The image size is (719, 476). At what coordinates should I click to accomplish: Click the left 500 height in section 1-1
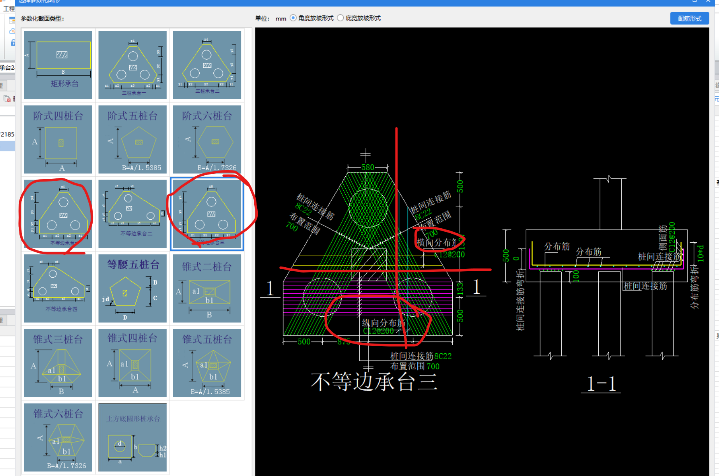pos(506,256)
